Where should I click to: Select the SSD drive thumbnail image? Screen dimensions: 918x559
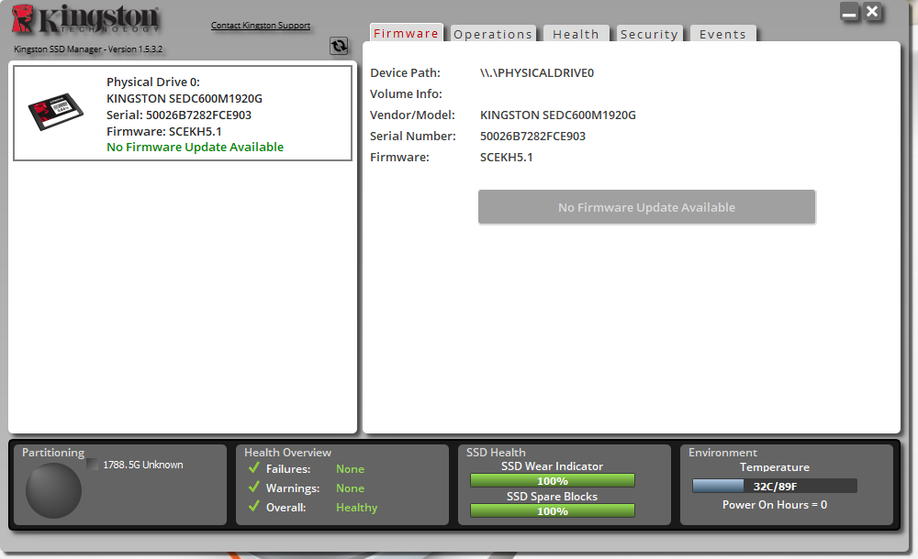(x=56, y=111)
